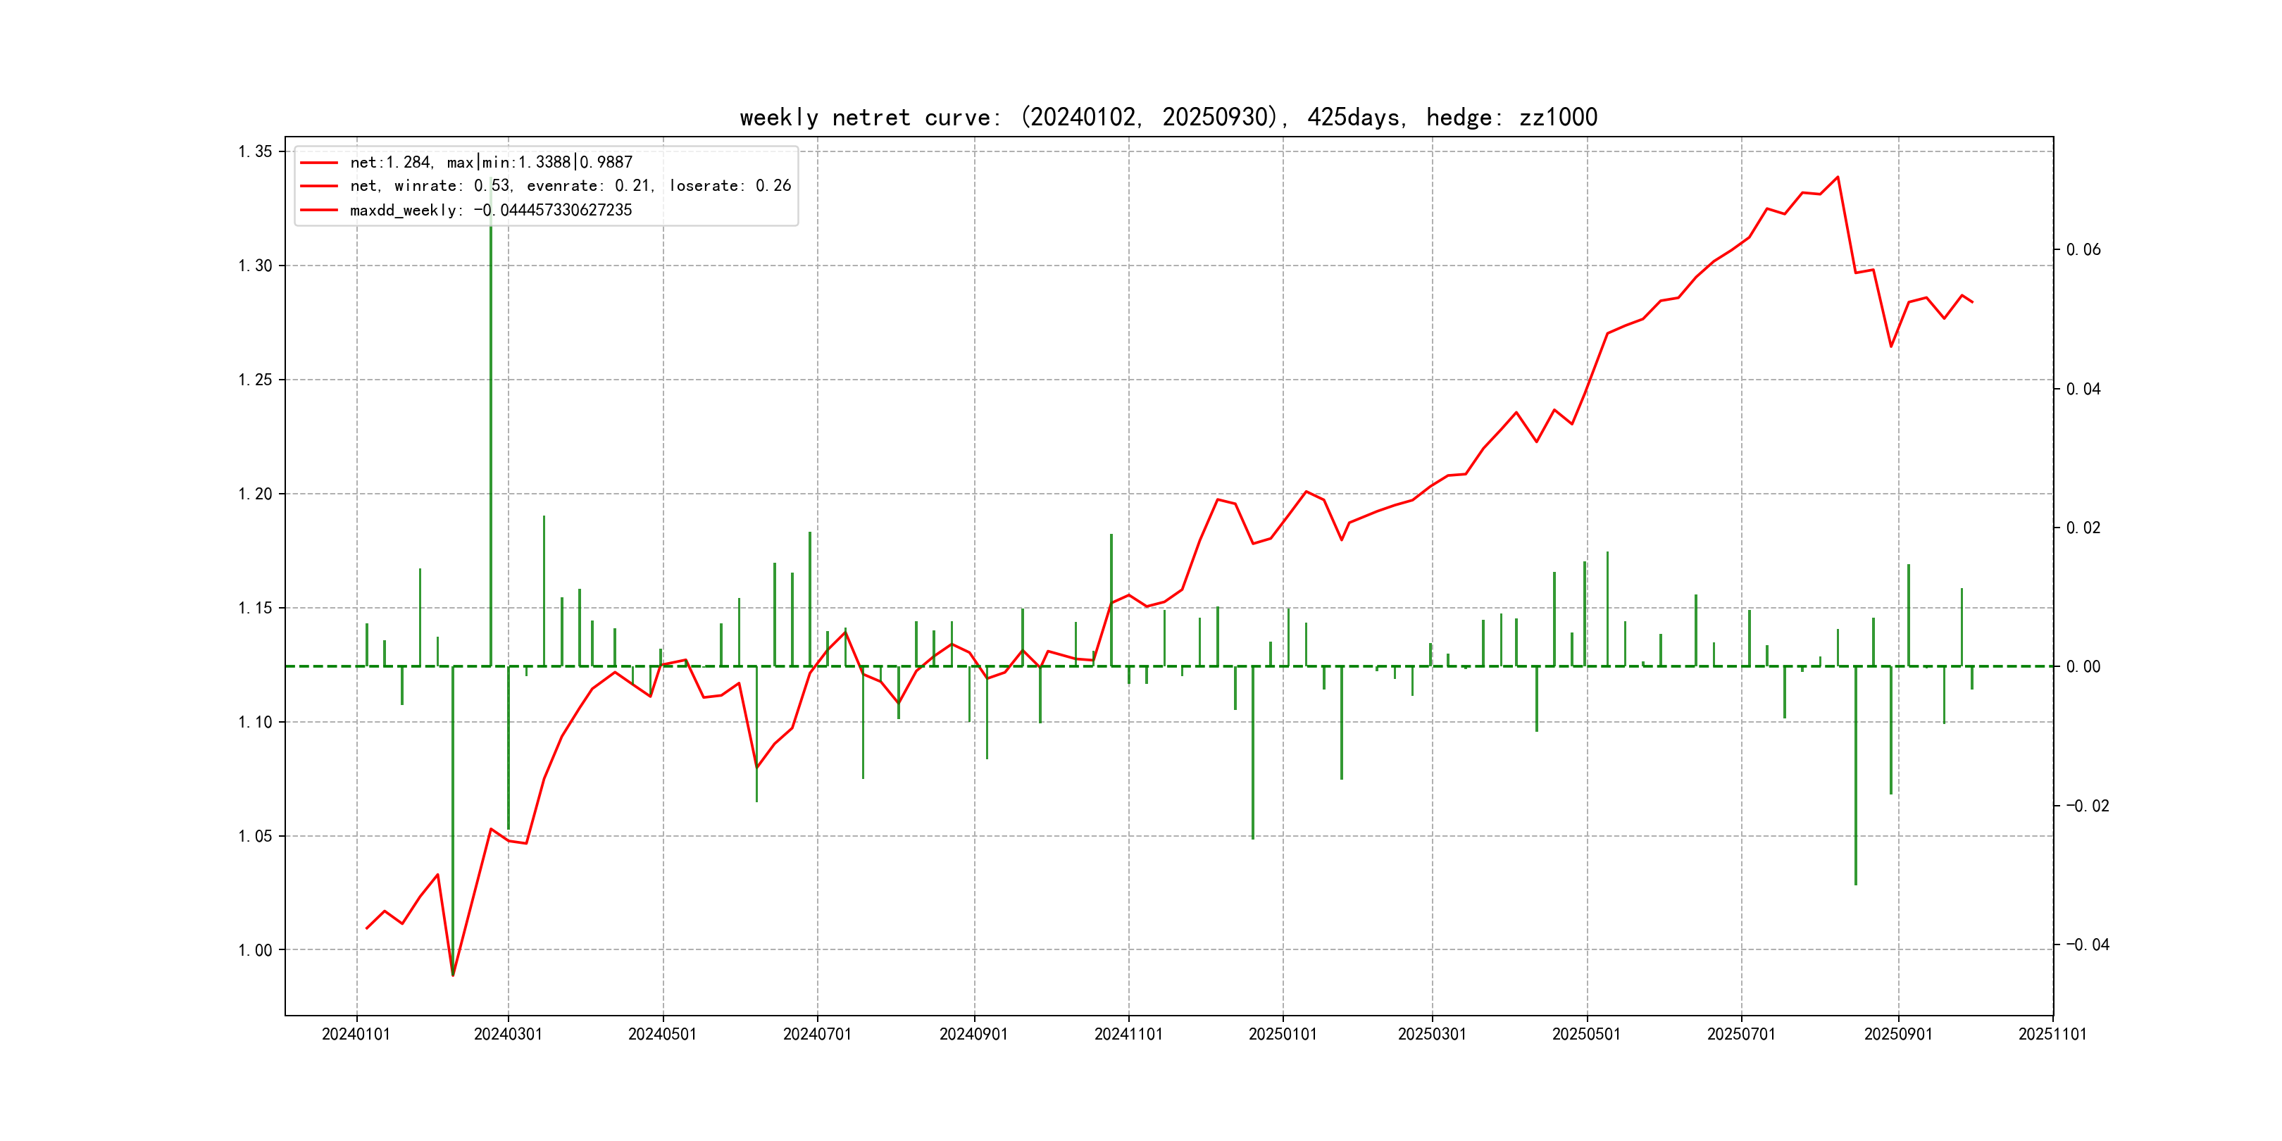Click the tallest green bar before 20240301

pyautogui.click(x=491, y=425)
